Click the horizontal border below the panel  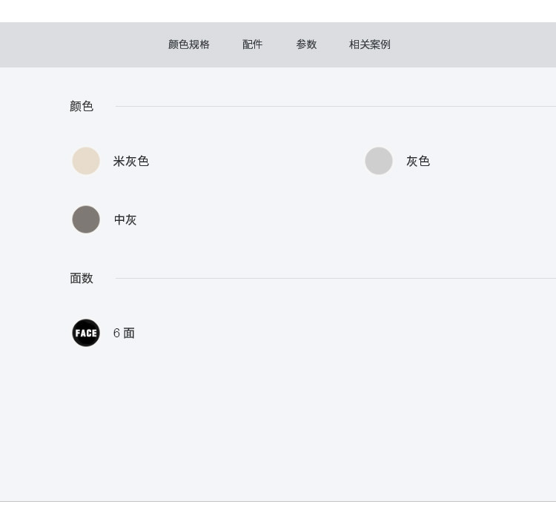pos(278,501)
